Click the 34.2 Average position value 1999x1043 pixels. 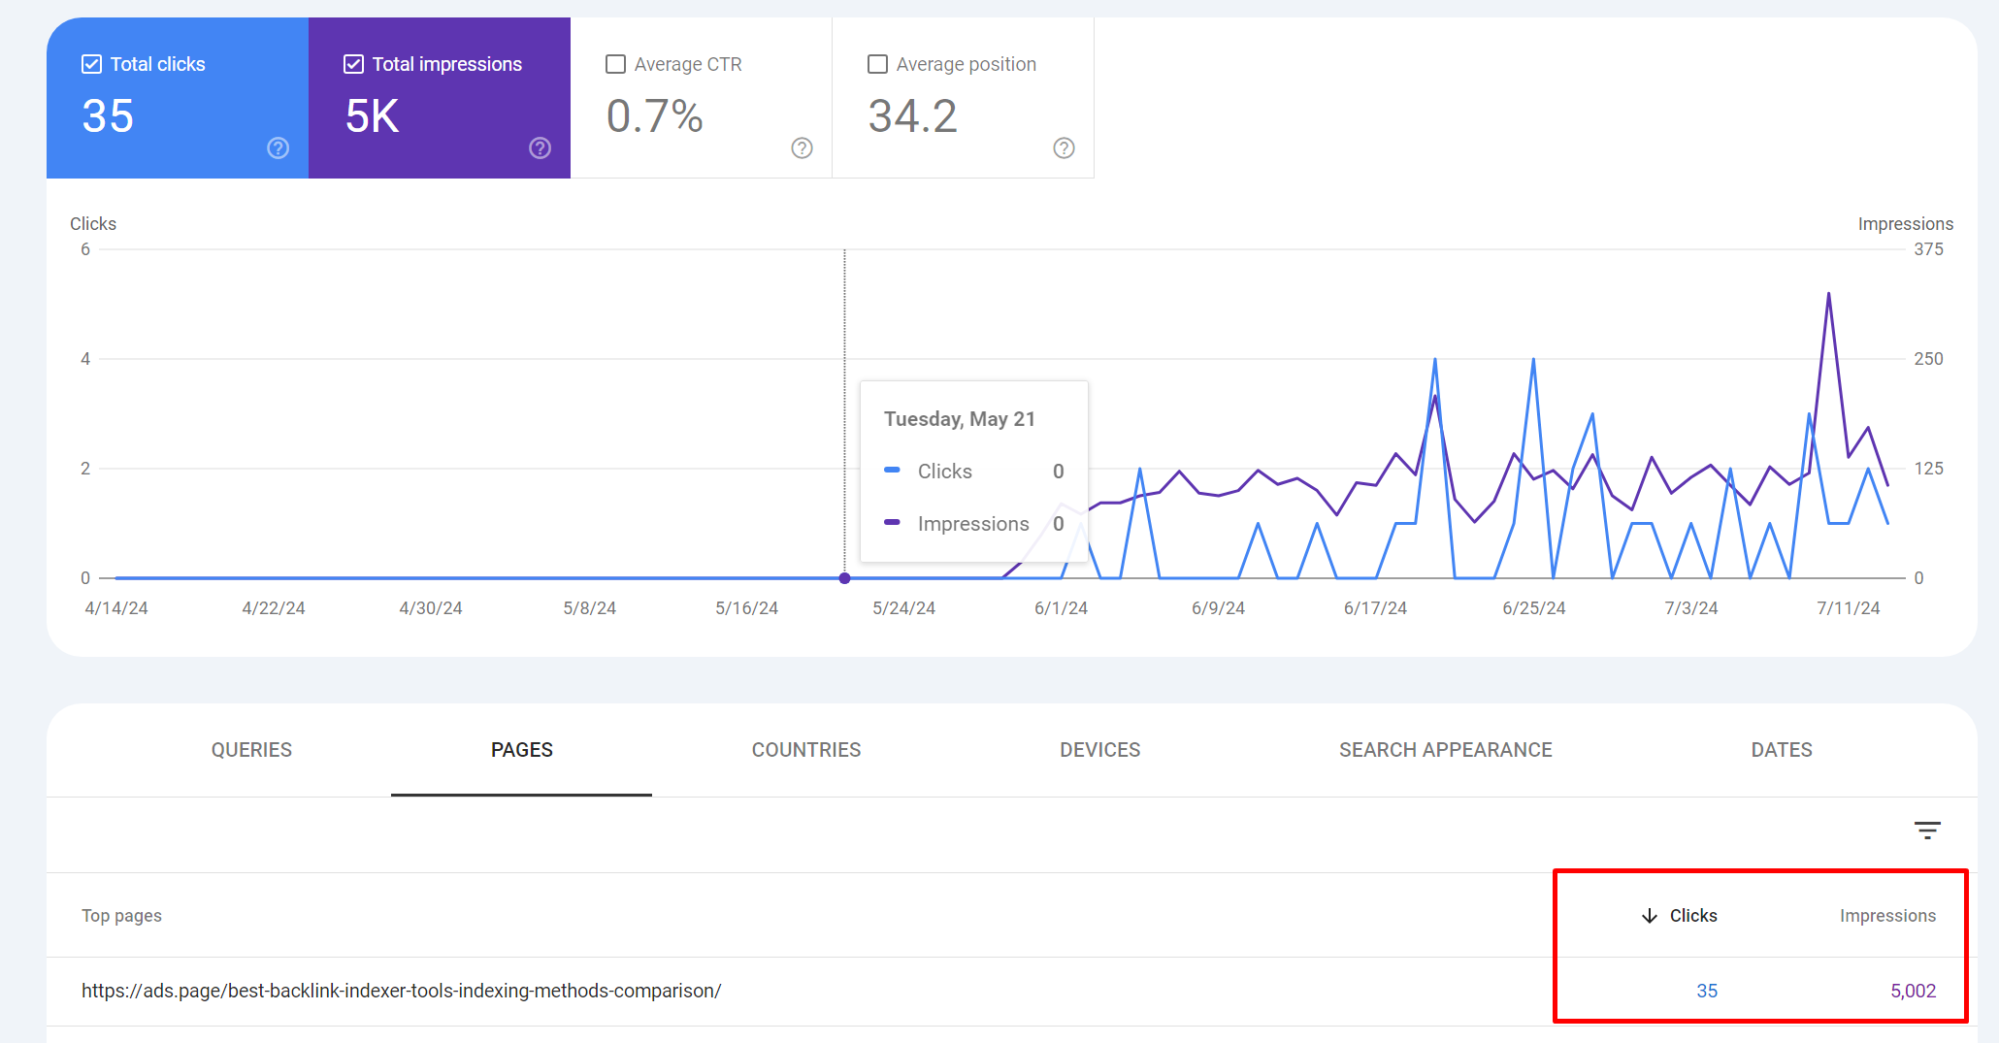912,116
